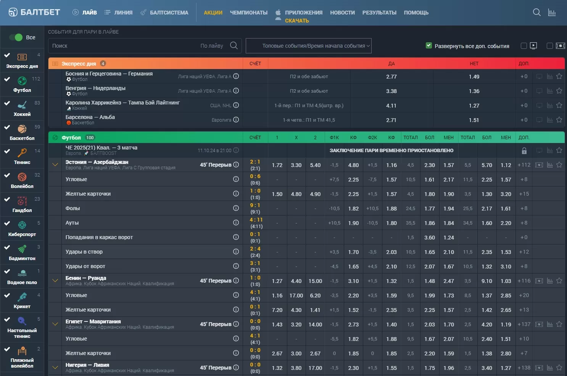The height and width of the screenshot is (376, 567).
Task: Open the 'Топовые события/Время начала события' dropdown
Action: pyautogui.click(x=308, y=46)
